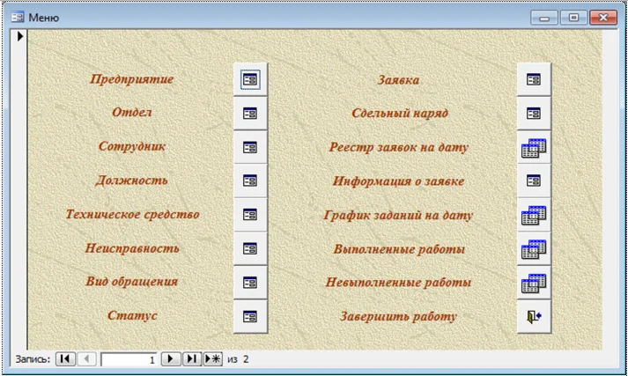Viewport: 628px width, 376px height.
Task: Click the Выполненные работы label text
Action: click(399, 249)
